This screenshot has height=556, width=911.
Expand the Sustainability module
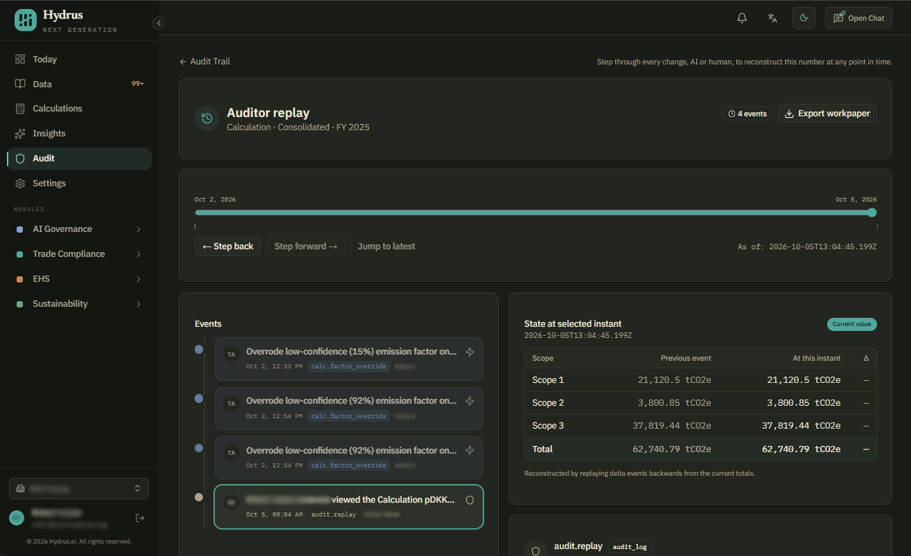(79, 304)
